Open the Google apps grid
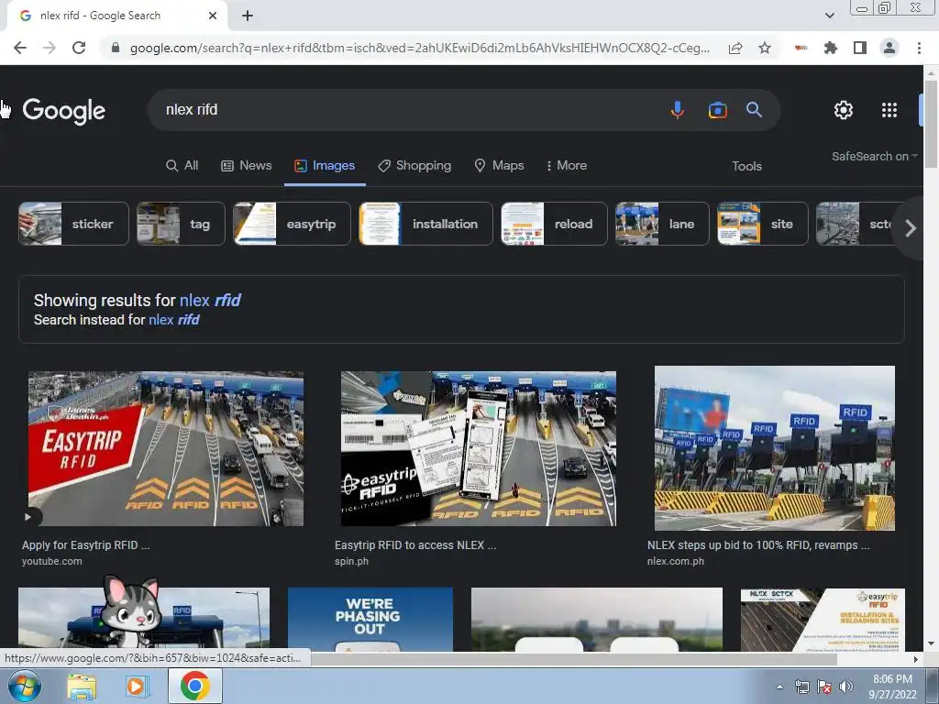939x704 pixels. (x=889, y=110)
